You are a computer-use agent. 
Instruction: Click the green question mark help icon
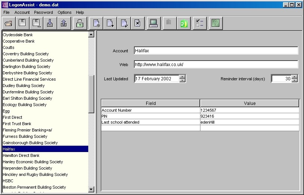pyautogui.click(x=216, y=23)
